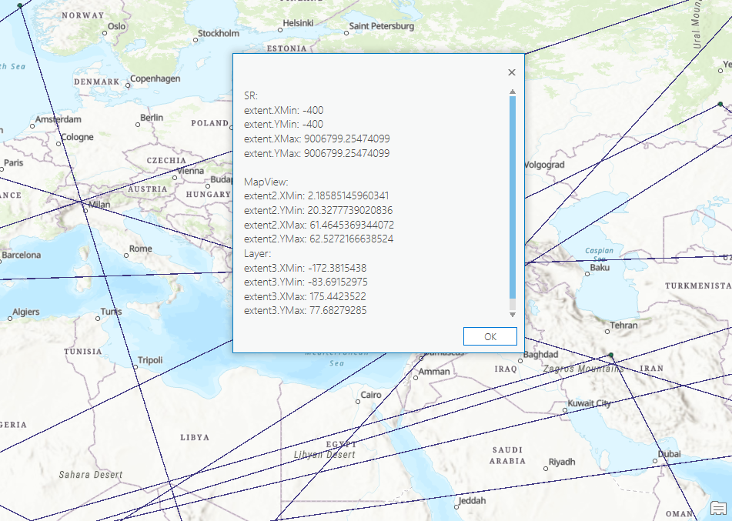
Task: Click the Volgograd city label on map
Action: coord(544,165)
